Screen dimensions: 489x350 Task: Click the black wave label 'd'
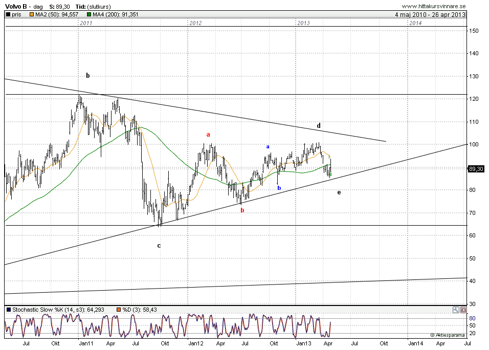(x=319, y=125)
